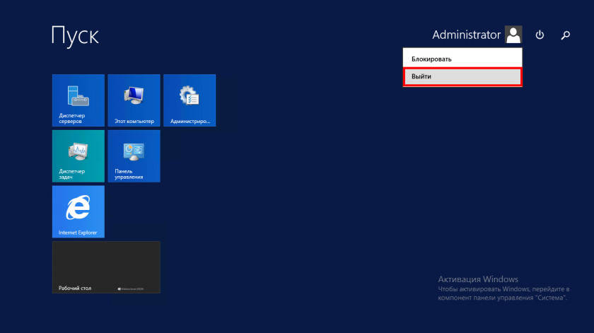This screenshot has width=594, height=333.
Task: Click the 'Рабочий стол' tile label
Action: [x=74, y=288]
